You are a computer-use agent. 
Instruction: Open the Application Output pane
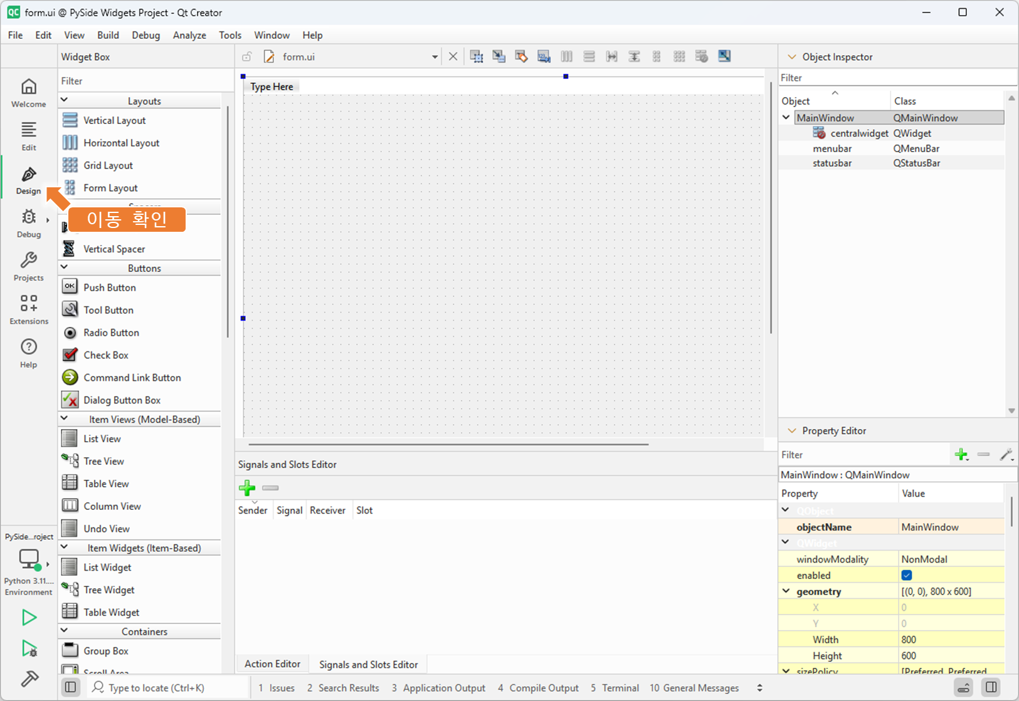tap(438, 688)
